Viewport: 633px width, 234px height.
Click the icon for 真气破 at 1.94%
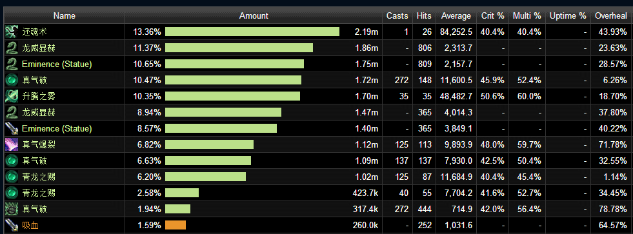point(12,210)
